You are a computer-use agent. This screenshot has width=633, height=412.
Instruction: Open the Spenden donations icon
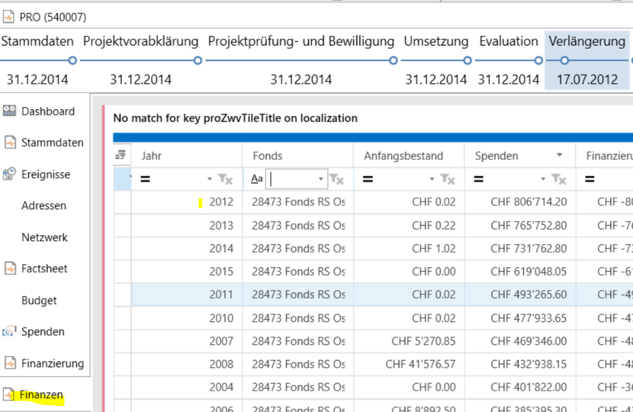10,331
